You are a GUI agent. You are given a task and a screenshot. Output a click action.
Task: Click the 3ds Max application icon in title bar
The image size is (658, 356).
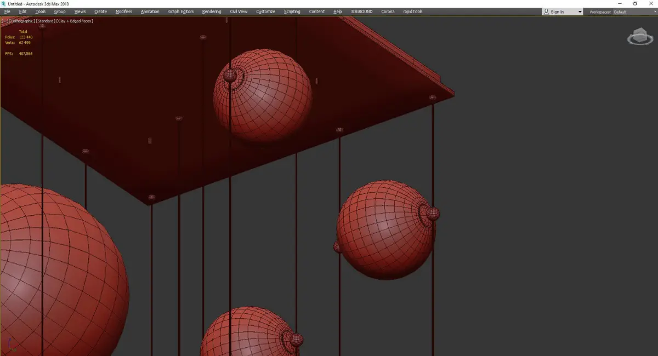point(4,4)
